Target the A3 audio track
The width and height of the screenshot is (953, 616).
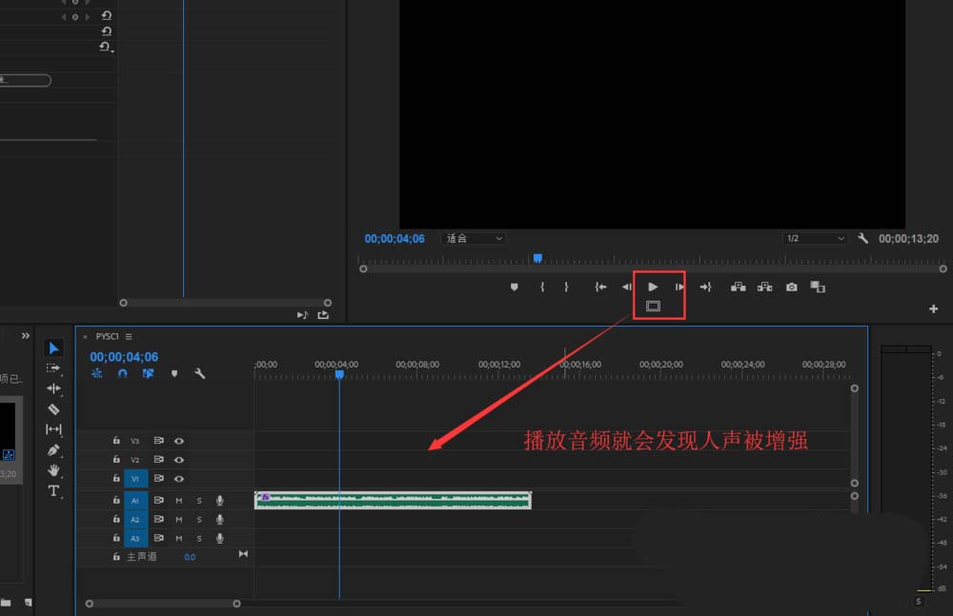click(x=135, y=538)
